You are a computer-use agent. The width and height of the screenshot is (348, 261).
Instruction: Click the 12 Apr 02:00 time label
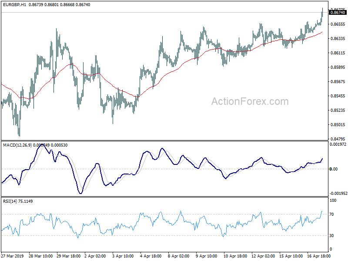pyautogui.click(x=263, y=256)
